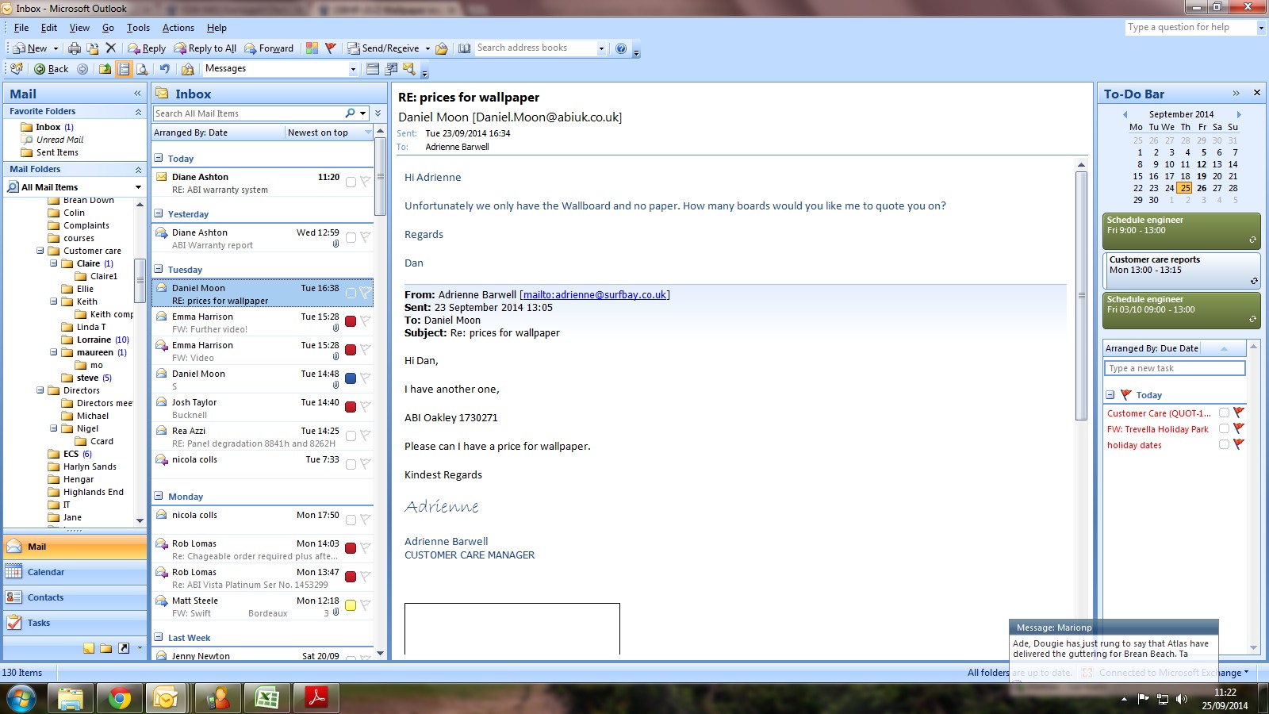The height and width of the screenshot is (714, 1269).
Task: Click the Search All Mail Items field
Action: (x=247, y=113)
